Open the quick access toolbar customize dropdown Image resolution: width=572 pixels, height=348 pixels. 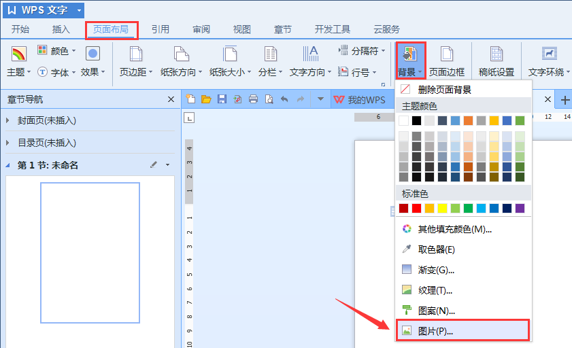point(320,99)
